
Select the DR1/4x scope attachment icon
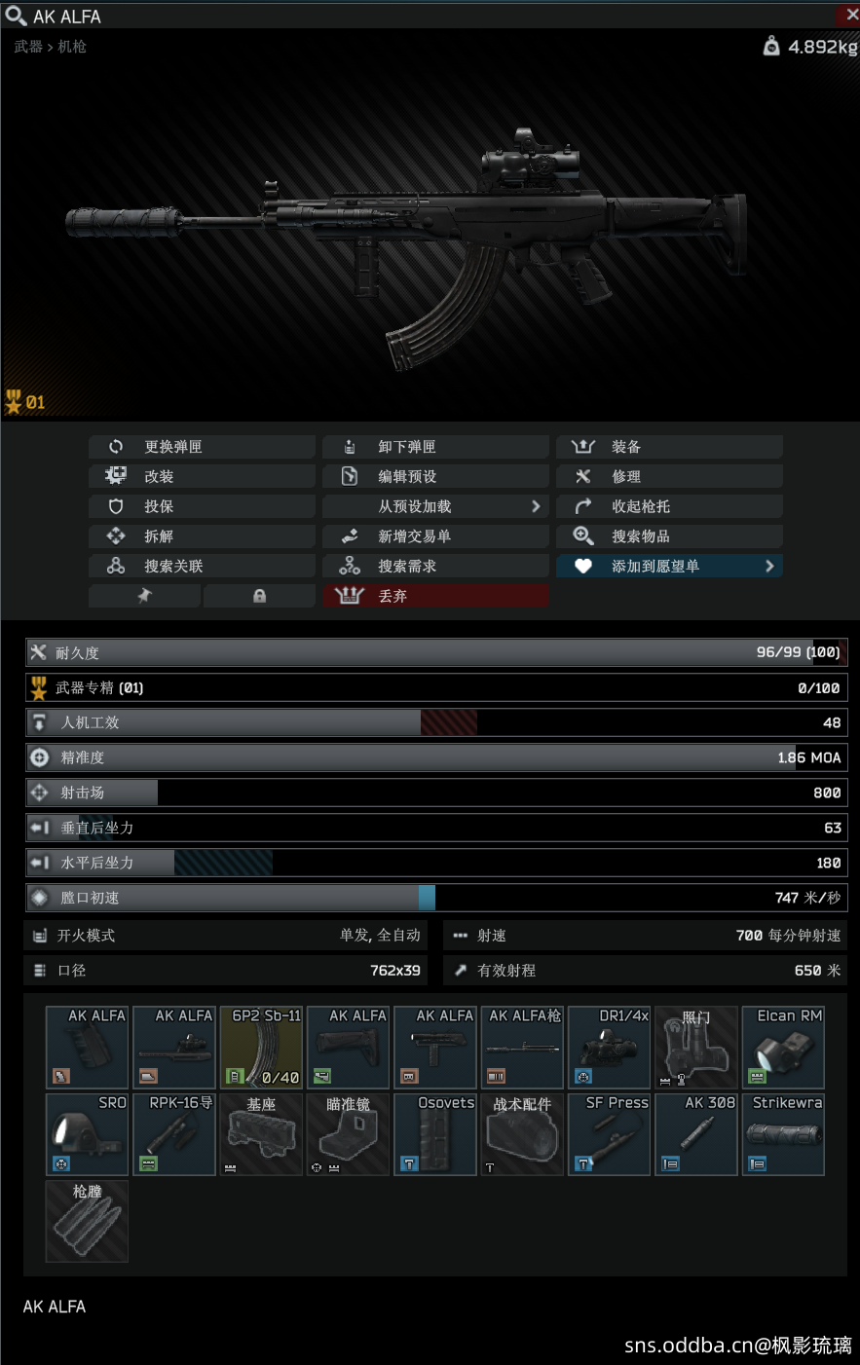point(609,1047)
